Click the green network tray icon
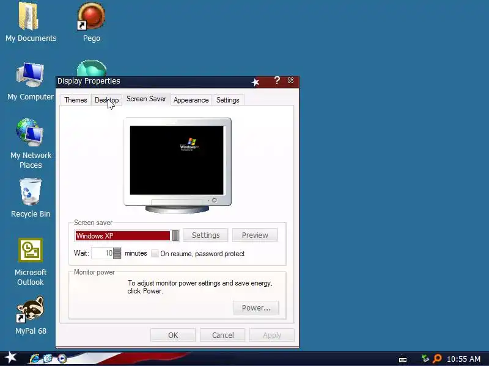This screenshot has width=489, height=366. (424, 359)
